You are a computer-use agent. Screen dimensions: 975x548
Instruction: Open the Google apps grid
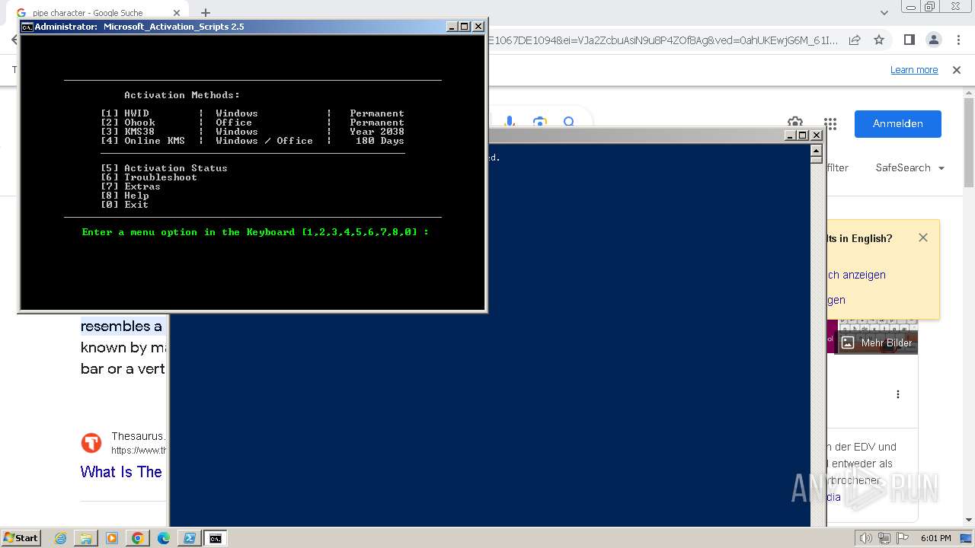click(x=830, y=124)
